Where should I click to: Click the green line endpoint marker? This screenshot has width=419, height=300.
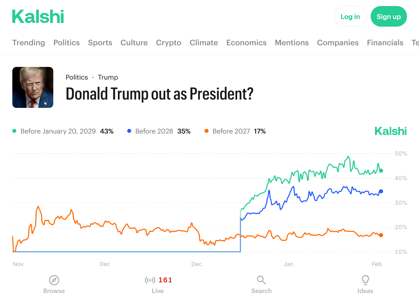[381, 170]
